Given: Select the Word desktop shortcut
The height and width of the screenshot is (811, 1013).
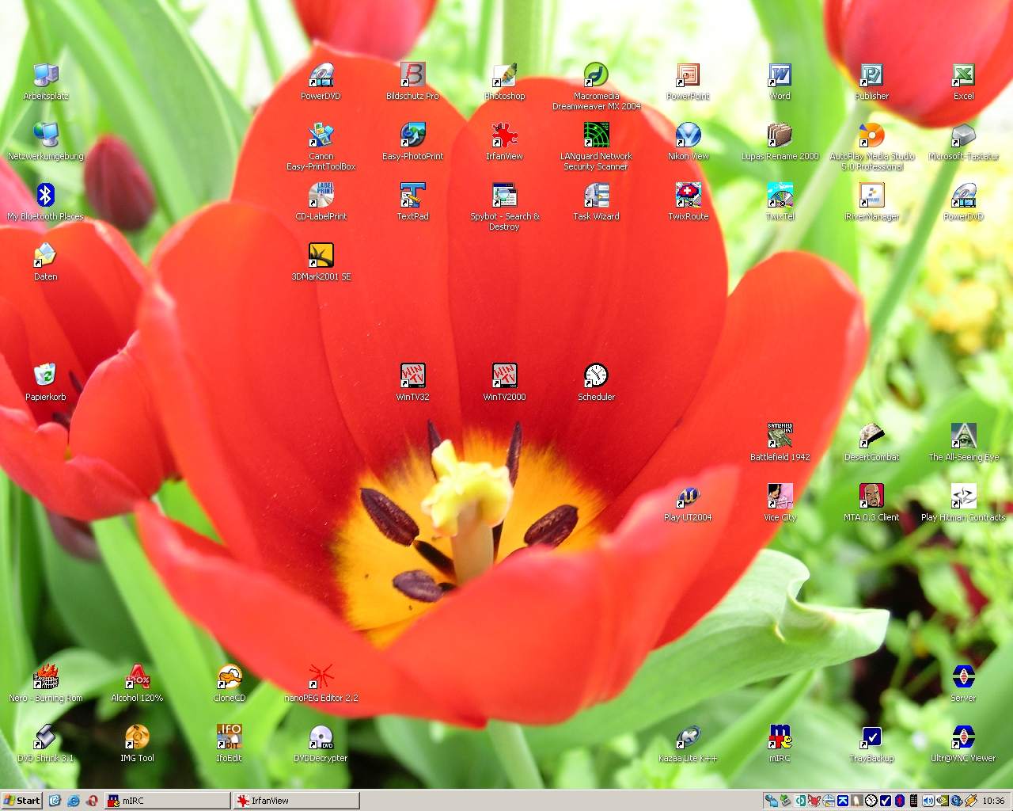Looking at the screenshot, I should (x=780, y=76).
